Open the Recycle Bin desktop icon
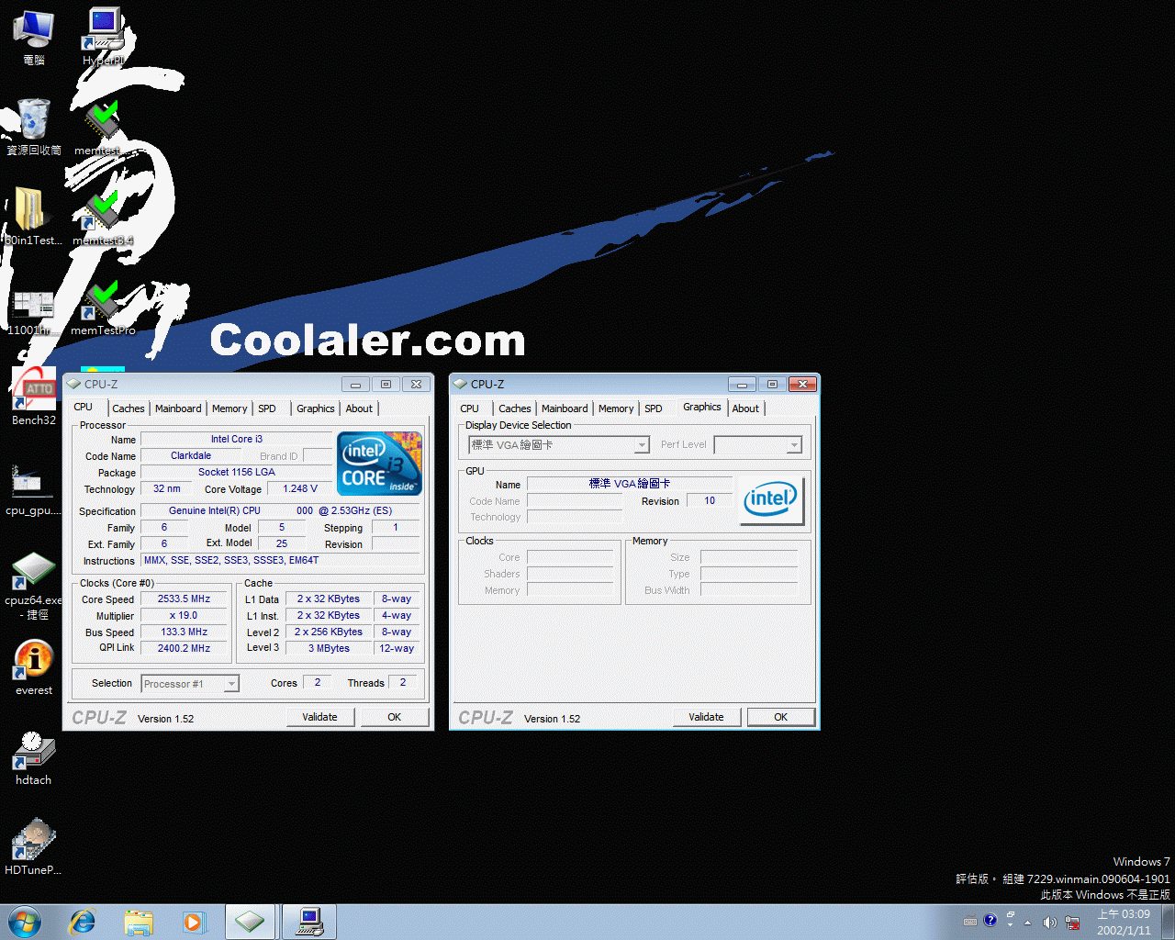This screenshot has width=1175, height=940. [33, 126]
